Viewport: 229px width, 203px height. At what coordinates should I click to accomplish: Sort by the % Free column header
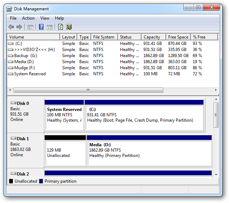(x=204, y=37)
